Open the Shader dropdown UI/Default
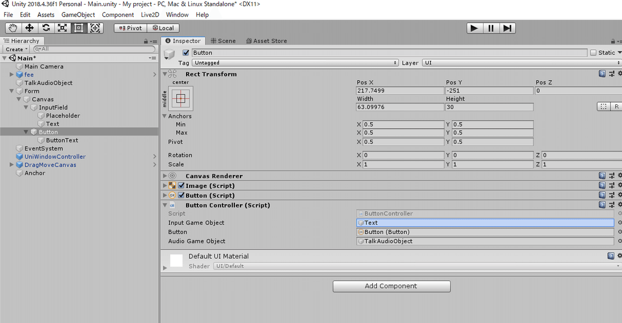This screenshot has width=622, height=323. point(417,266)
